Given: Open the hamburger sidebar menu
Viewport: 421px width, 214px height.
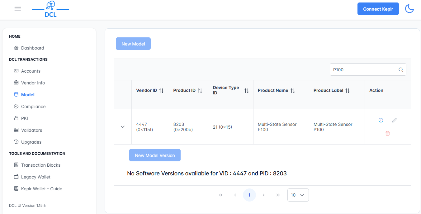Looking at the screenshot, I should (18, 9).
